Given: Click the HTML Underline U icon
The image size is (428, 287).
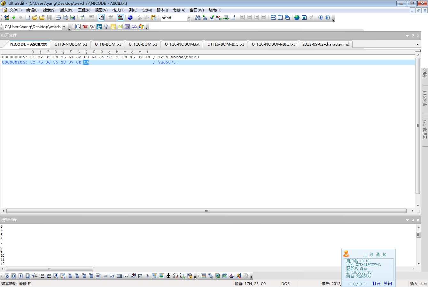Looking at the screenshot, I should (x=28, y=276).
